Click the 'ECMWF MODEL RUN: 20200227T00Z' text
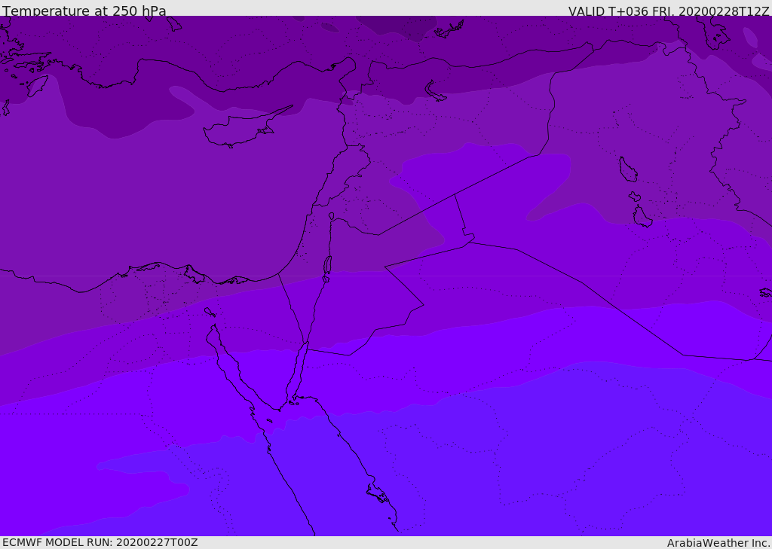 (x=100, y=542)
